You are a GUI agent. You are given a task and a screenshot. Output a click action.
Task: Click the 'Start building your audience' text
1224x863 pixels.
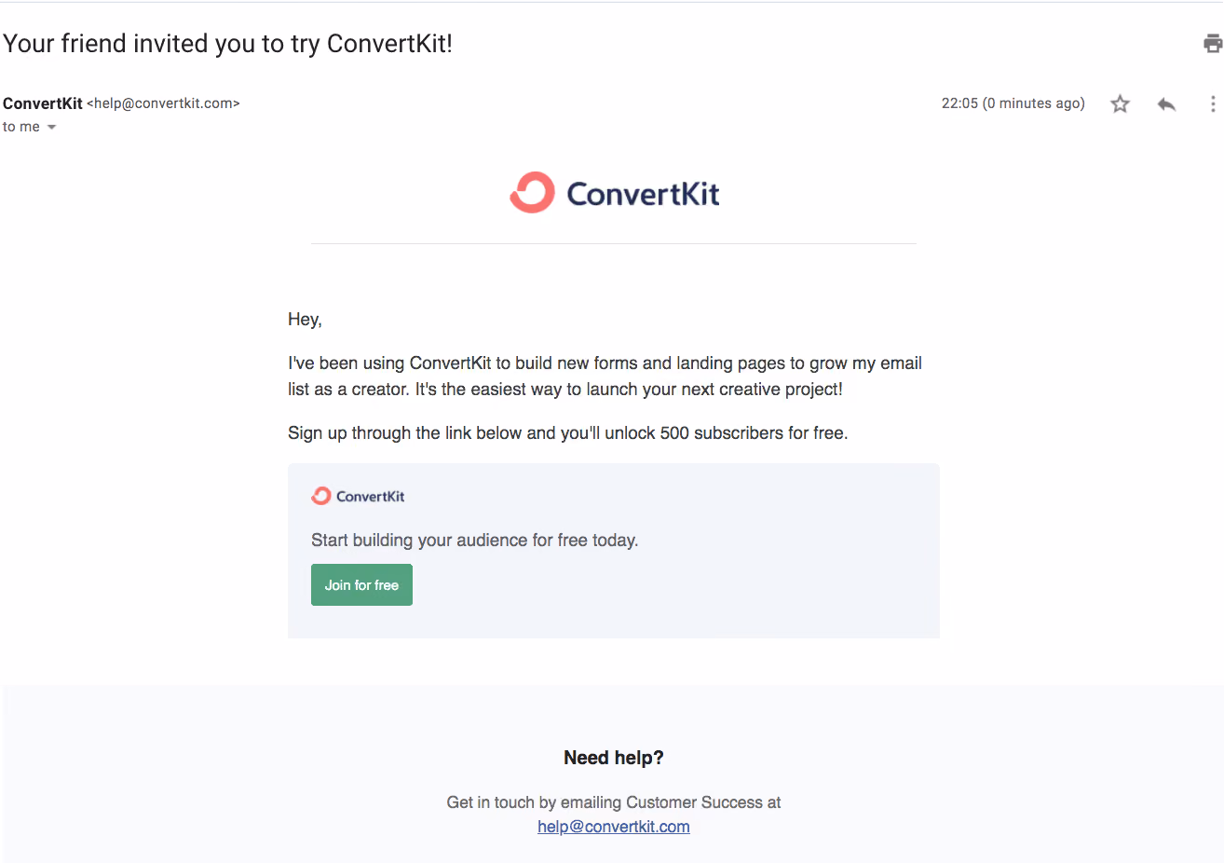click(475, 541)
